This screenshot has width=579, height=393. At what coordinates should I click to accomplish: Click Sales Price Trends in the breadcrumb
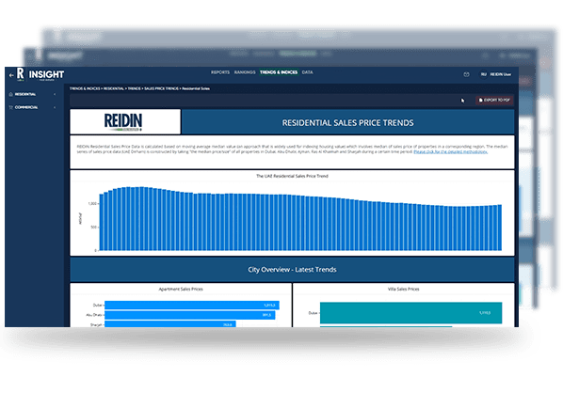click(161, 88)
